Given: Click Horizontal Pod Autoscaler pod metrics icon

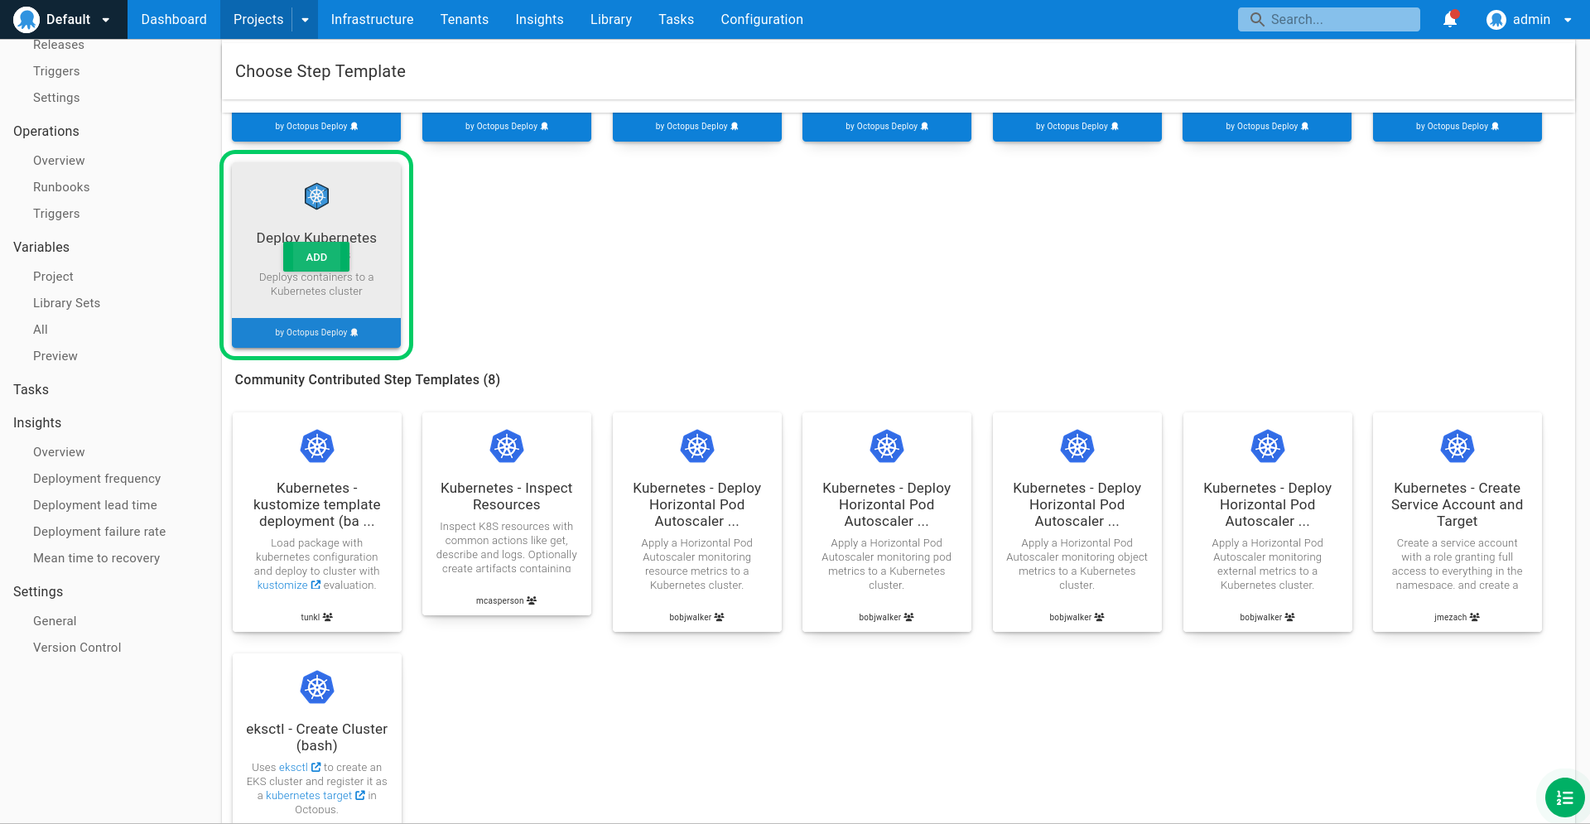Looking at the screenshot, I should pos(887,446).
